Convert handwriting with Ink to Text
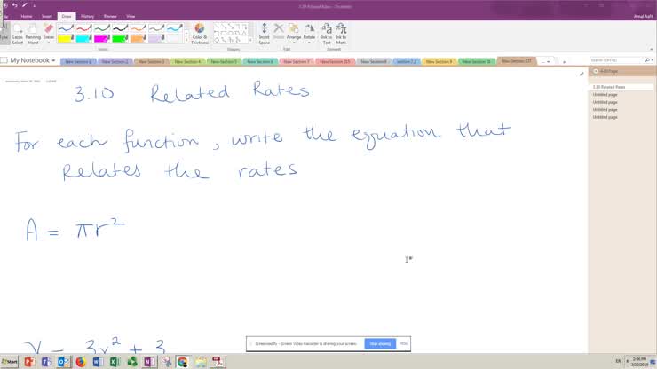The width and height of the screenshot is (657, 369). point(327,34)
